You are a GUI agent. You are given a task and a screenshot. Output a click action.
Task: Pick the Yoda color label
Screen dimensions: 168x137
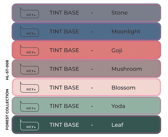click(118, 106)
